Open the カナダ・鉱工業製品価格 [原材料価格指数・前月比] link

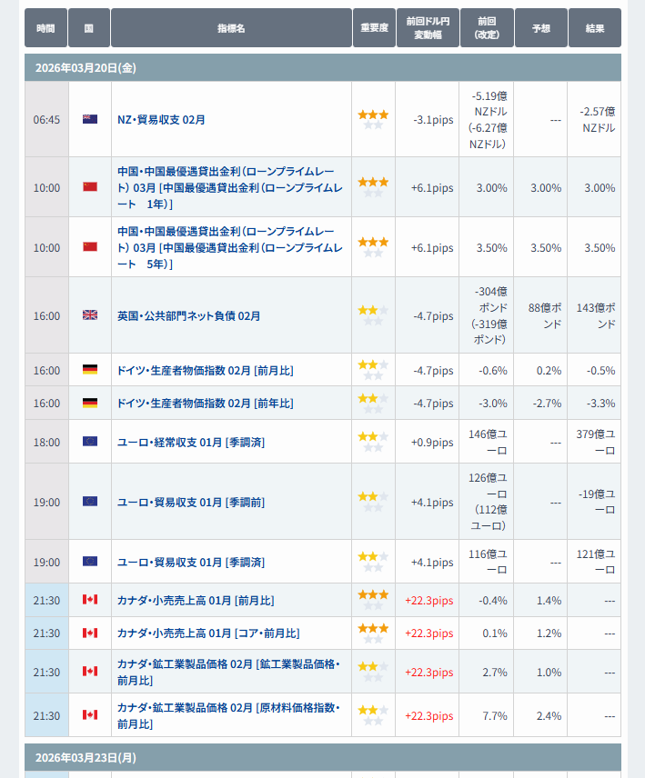228,715
